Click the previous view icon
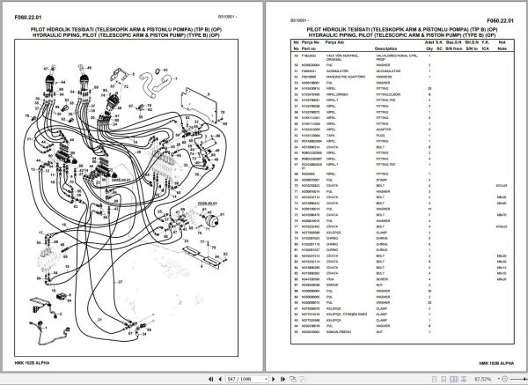This screenshot has height=385, width=528. click(x=293, y=379)
